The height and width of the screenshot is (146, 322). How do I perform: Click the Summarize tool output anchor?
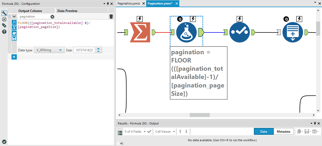point(154,32)
